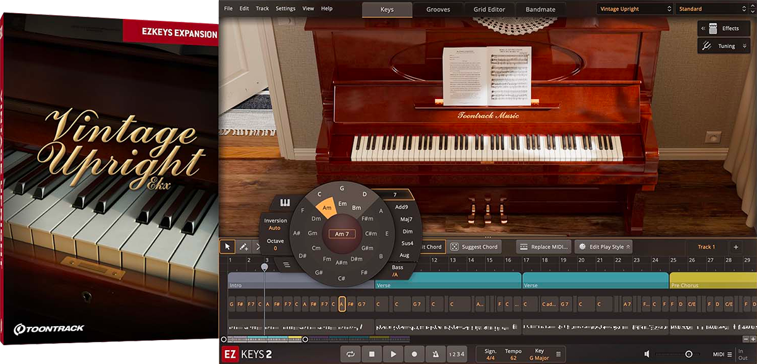
Task: Click the piano keyboard icon on chord wheel
Action: 285,203
